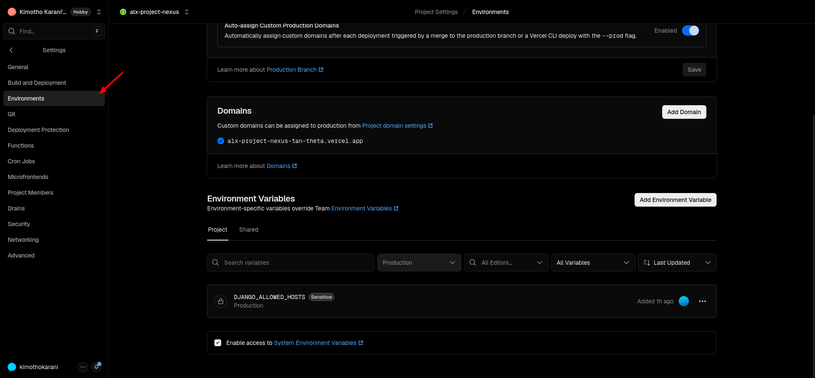Image resolution: width=815 pixels, height=378 pixels.
Task: Click the Added 1h ago timestamp
Action: point(655,301)
